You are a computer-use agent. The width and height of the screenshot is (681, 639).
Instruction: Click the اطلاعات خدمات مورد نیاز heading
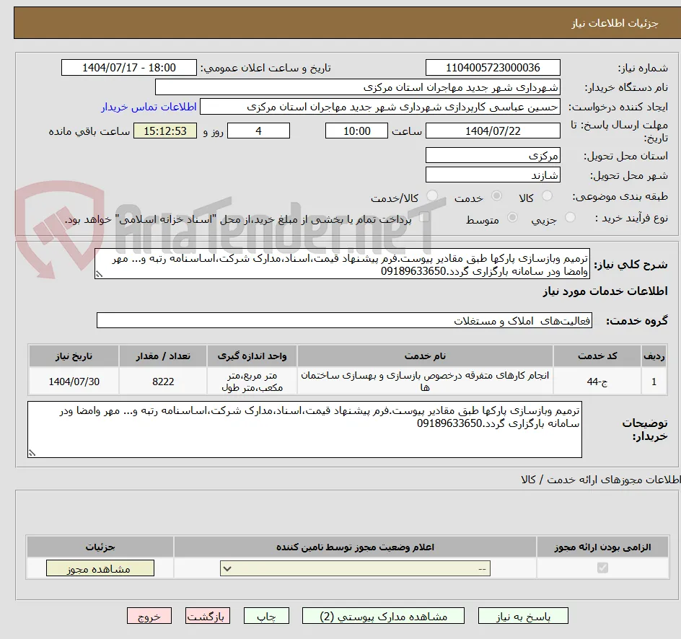pyautogui.click(x=605, y=291)
